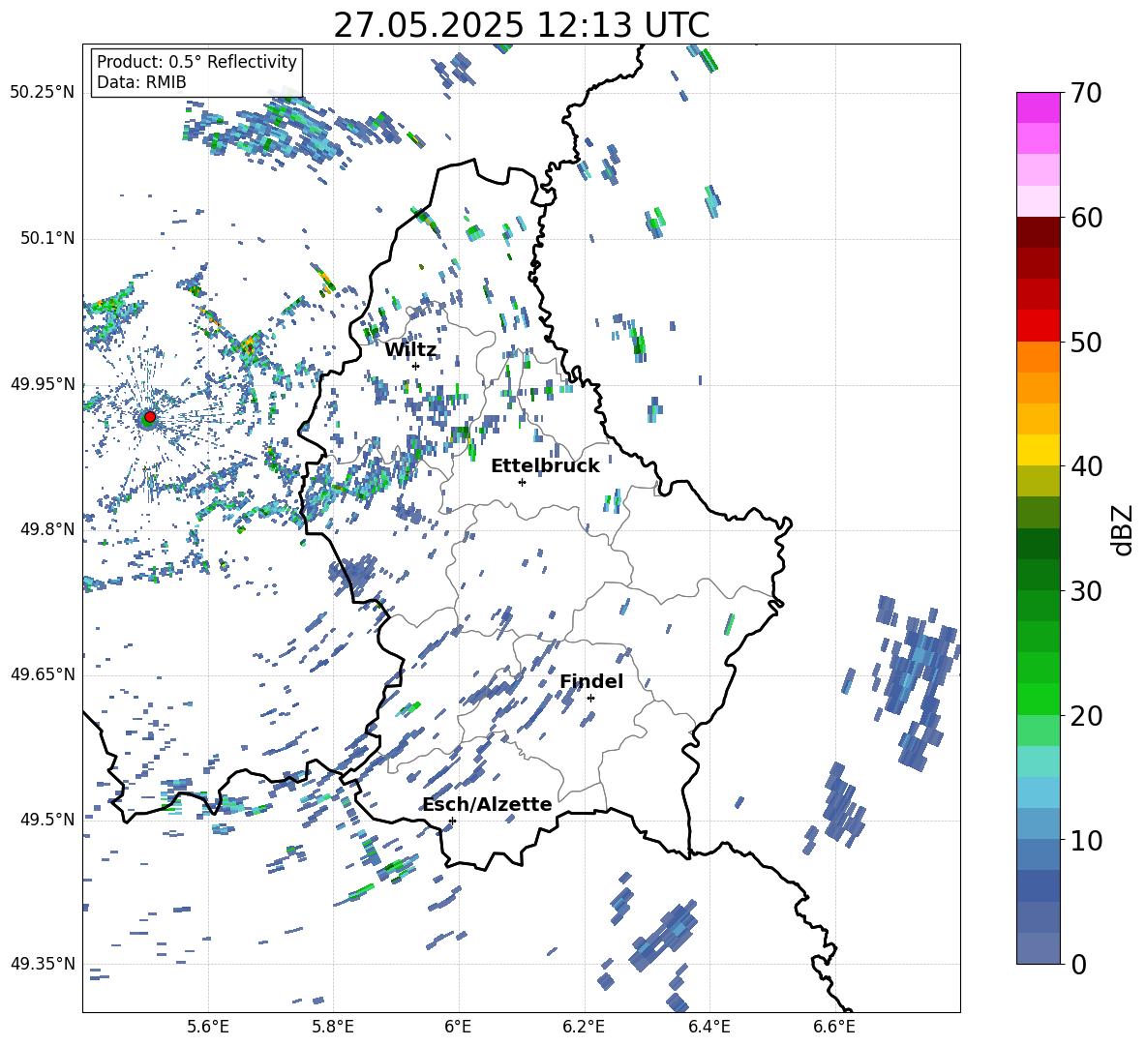Click the 60 tick label on colorbar
The height and width of the screenshot is (1046, 1146).
(x=1086, y=218)
